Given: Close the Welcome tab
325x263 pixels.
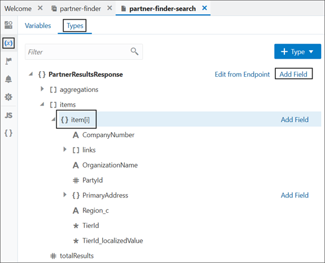Looking at the screenshot, I should coord(40,8).
